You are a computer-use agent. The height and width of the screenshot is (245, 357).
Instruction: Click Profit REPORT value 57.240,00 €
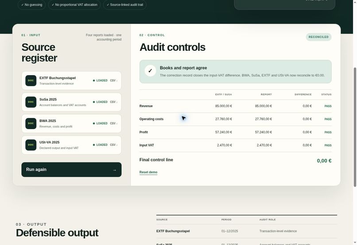click(263, 132)
